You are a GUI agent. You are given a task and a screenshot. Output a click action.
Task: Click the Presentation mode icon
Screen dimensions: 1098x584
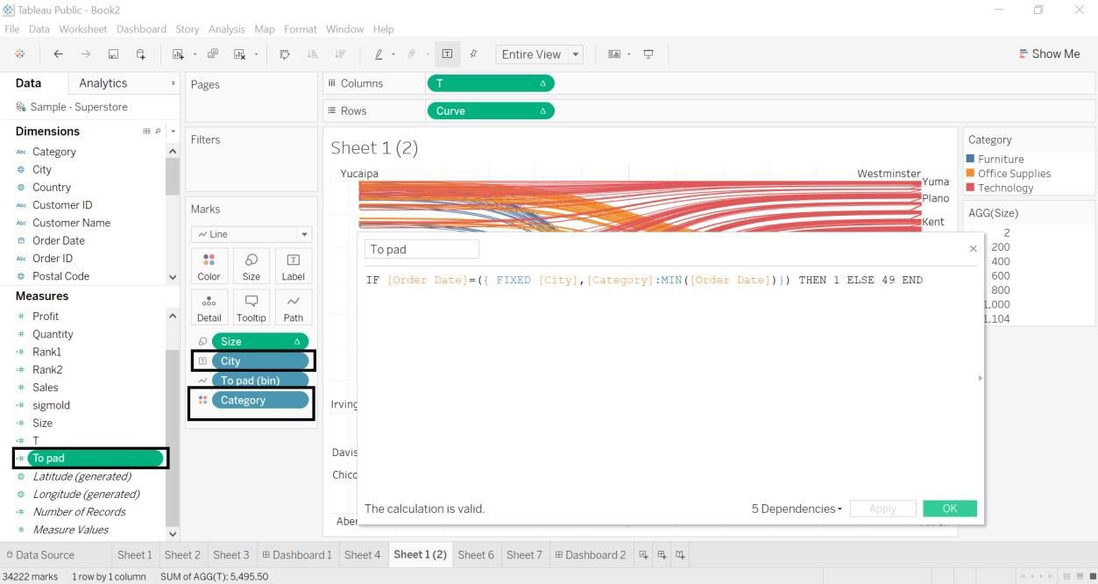point(648,54)
